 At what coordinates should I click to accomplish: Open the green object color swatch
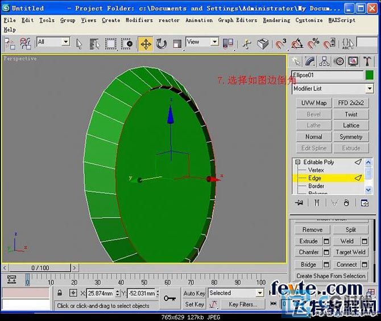pos(369,75)
